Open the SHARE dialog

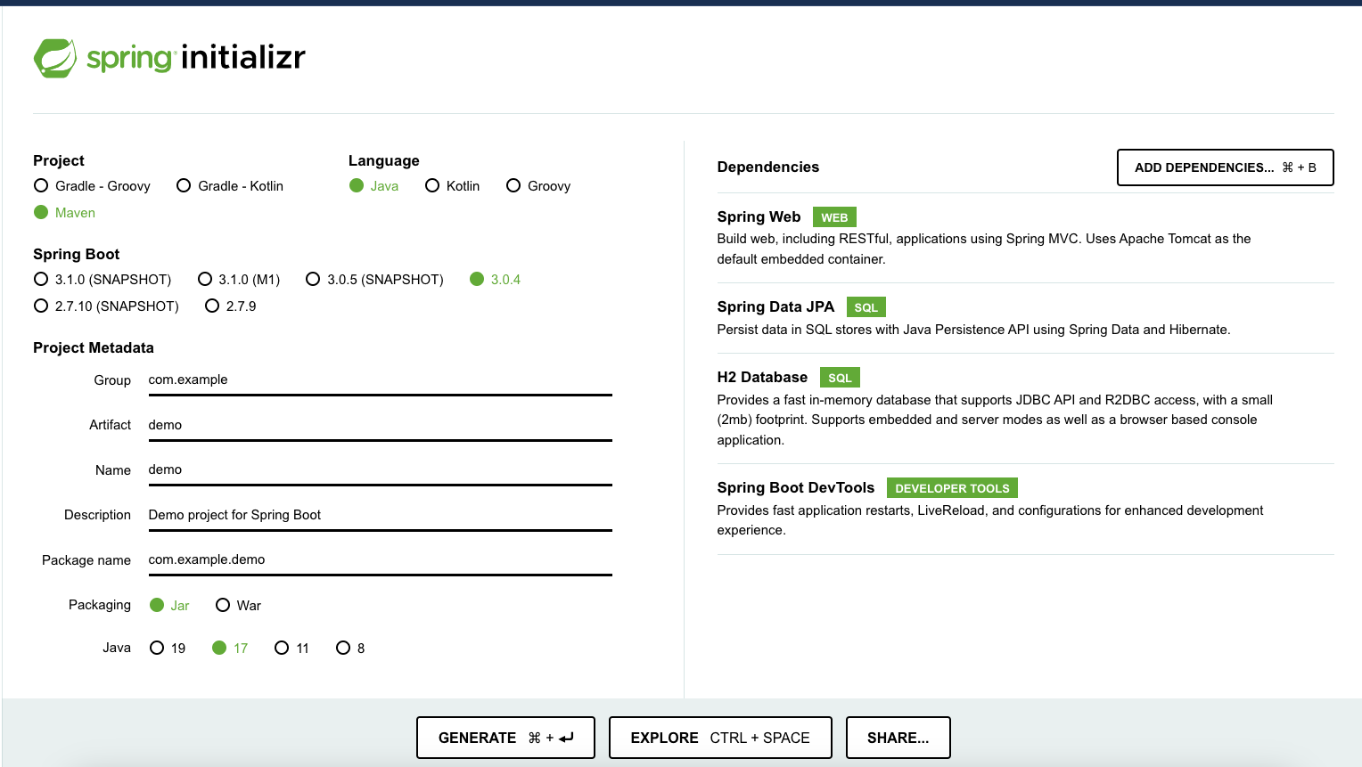tap(898, 738)
